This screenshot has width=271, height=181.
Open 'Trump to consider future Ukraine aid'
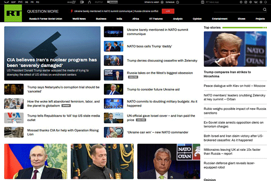(x=153, y=90)
